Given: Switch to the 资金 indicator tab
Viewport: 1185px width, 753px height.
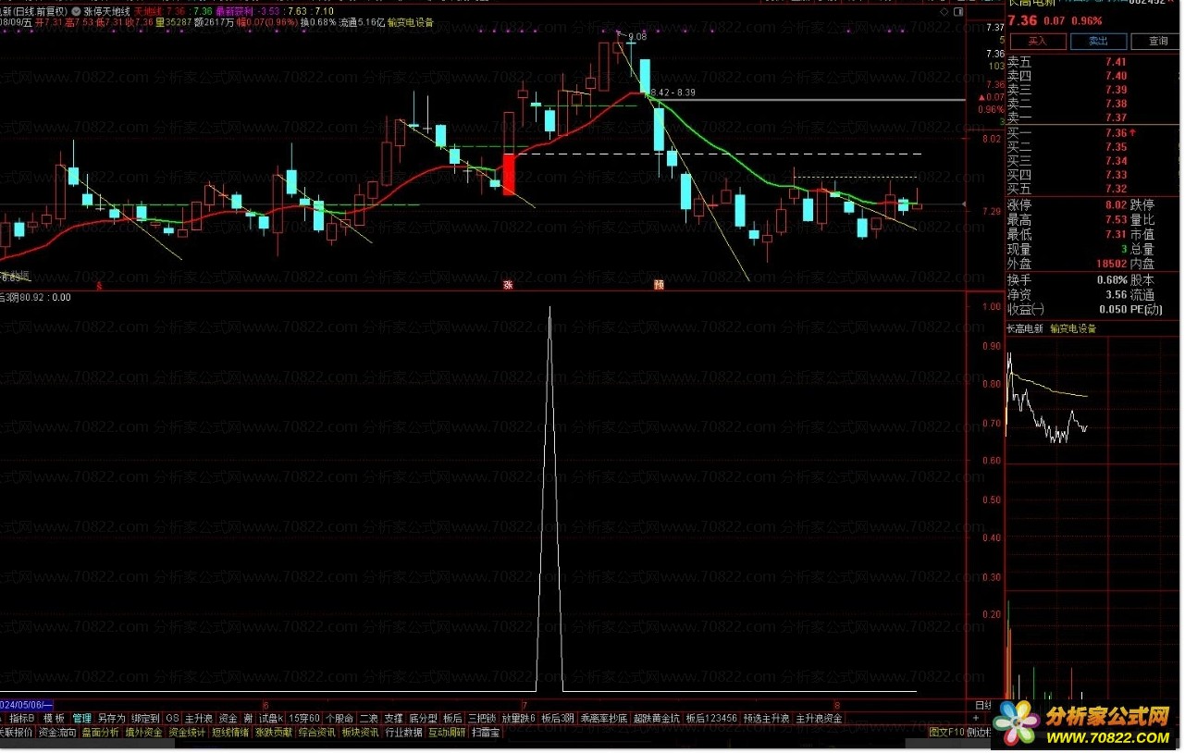Looking at the screenshot, I should (228, 718).
